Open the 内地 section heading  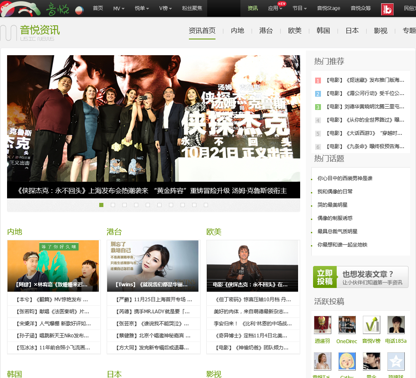click(x=15, y=232)
